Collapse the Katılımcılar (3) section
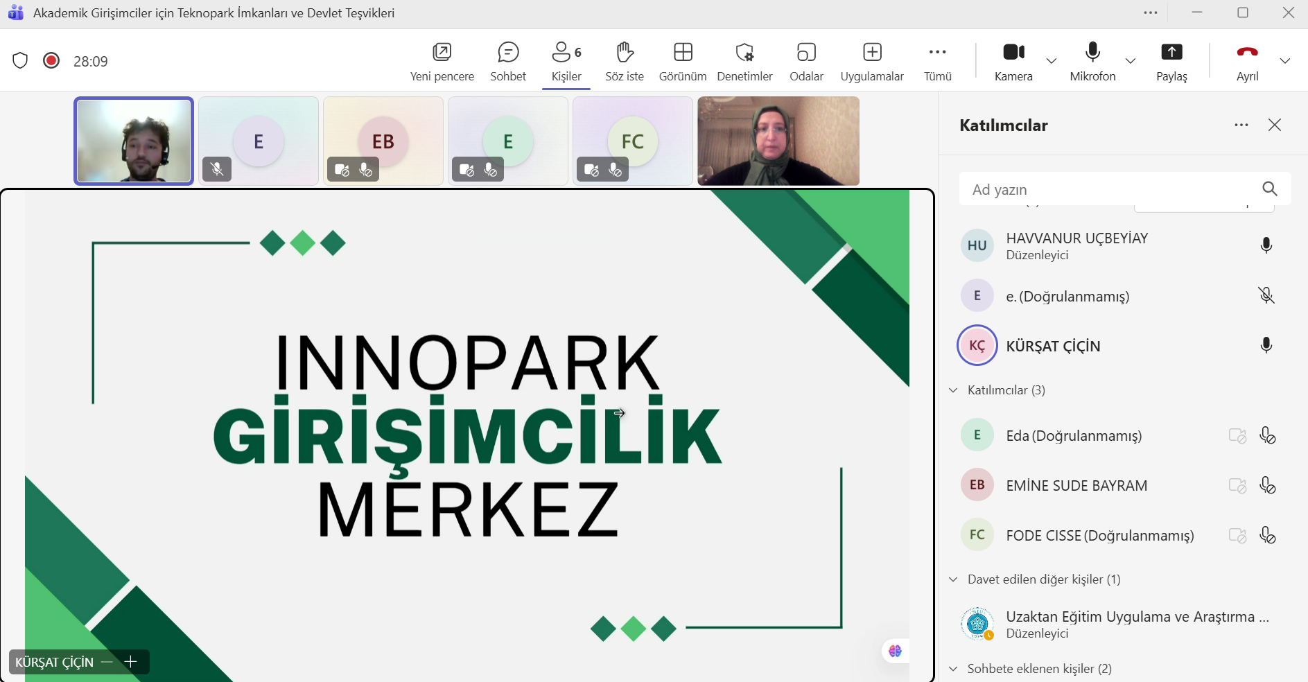The image size is (1308, 682). click(x=953, y=390)
